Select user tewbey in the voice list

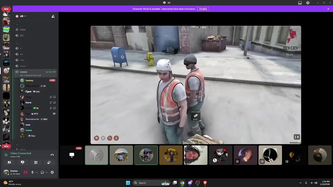click(x=39, y=81)
